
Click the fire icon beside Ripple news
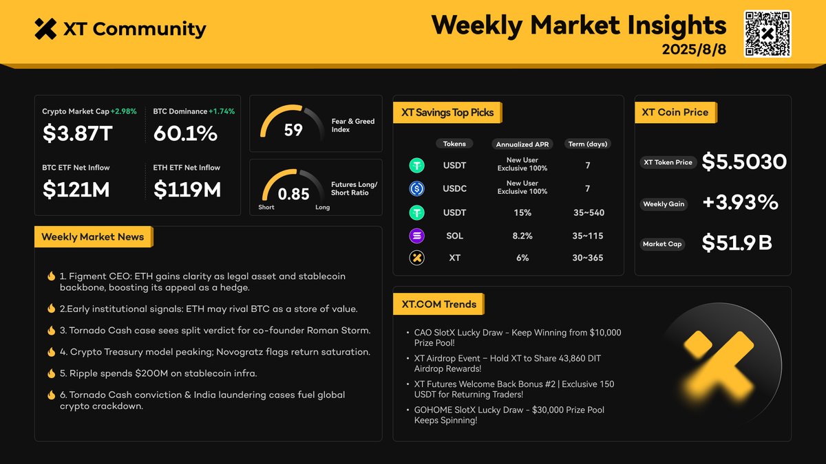[x=51, y=373]
